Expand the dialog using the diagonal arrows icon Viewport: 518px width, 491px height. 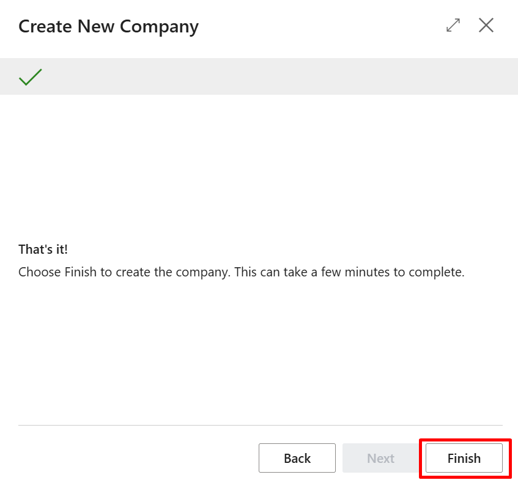tap(453, 25)
